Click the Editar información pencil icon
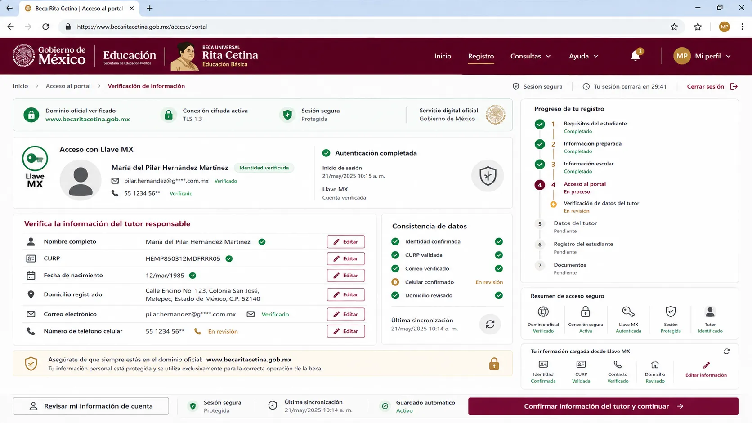 pos(706,365)
